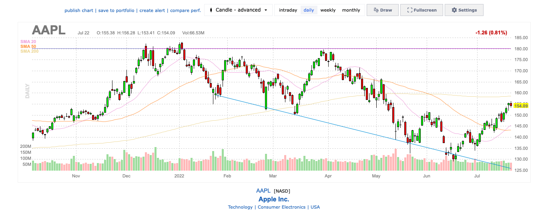Click the O:155.38 open value
Image resolution: width=550 pixels, height=215 pixels.
coord(105,32)
